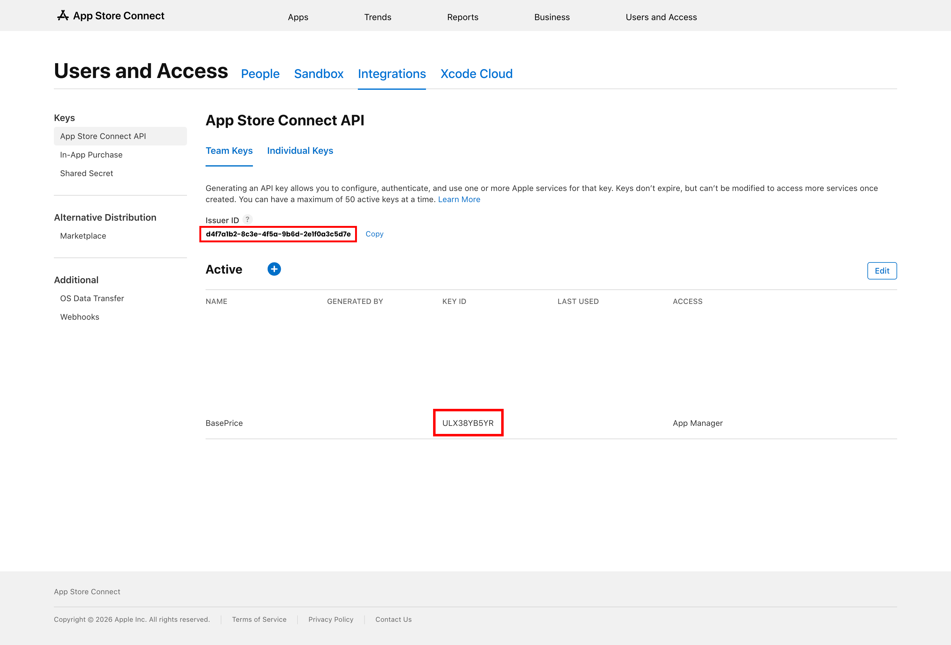Click the Issuer ID question mark help icon
This screenshot has height=645, width=951.
pyautogui.click(x=248, y=220)
